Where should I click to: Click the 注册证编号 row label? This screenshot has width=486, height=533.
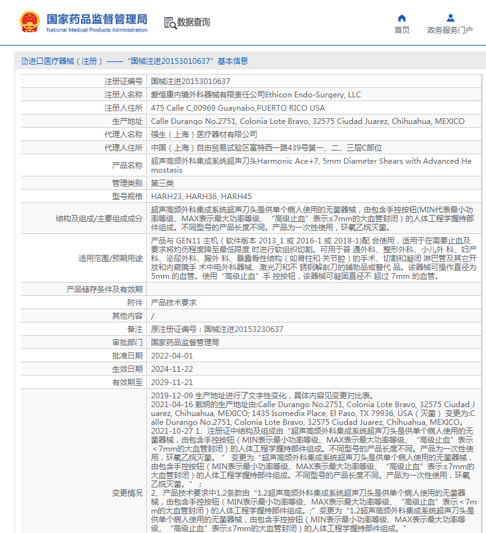(123, 82)
